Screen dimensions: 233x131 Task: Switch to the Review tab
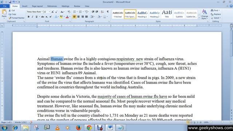[x=77, y=6]
